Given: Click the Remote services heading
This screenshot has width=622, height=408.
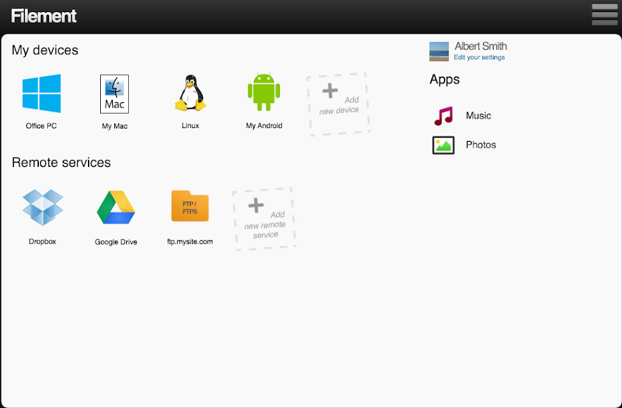Looking at the screenshot, I should (x=61, y=162).
